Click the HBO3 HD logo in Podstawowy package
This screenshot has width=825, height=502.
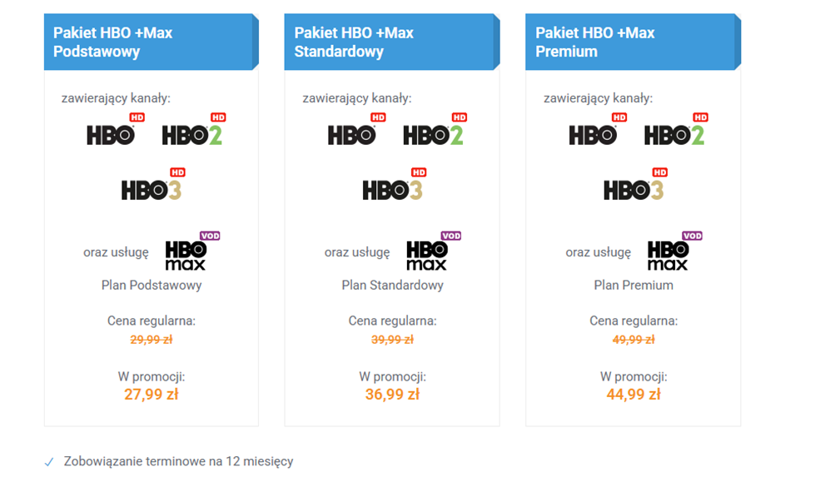[x=153, y=186]
